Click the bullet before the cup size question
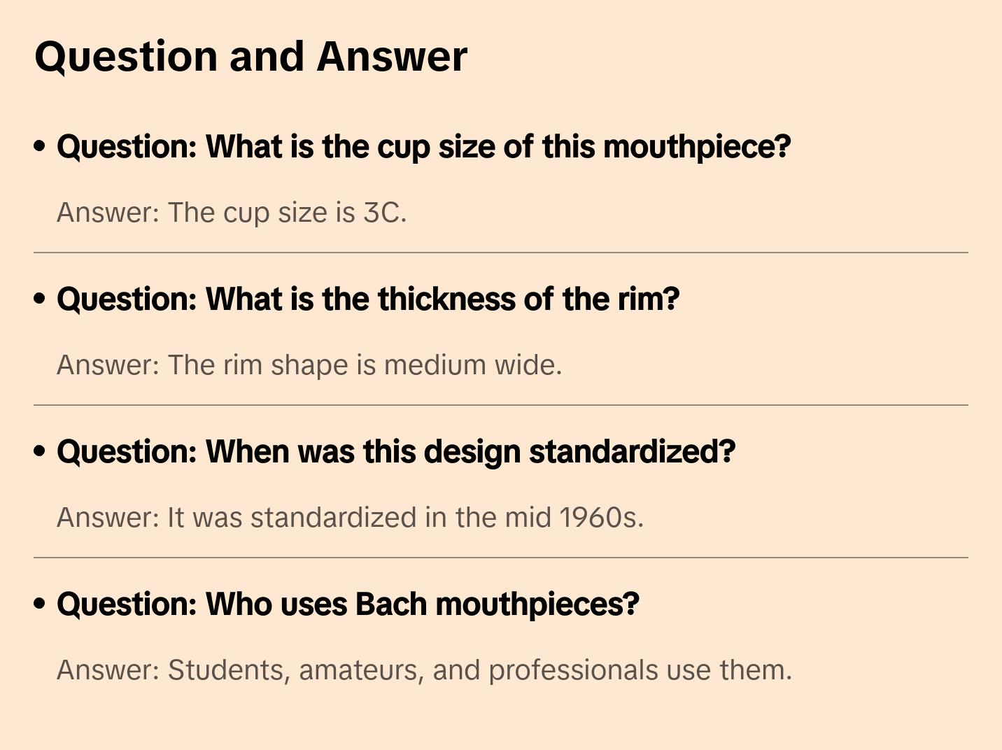The height and width of the screenshot is (750, 1002). click(40, 146)
